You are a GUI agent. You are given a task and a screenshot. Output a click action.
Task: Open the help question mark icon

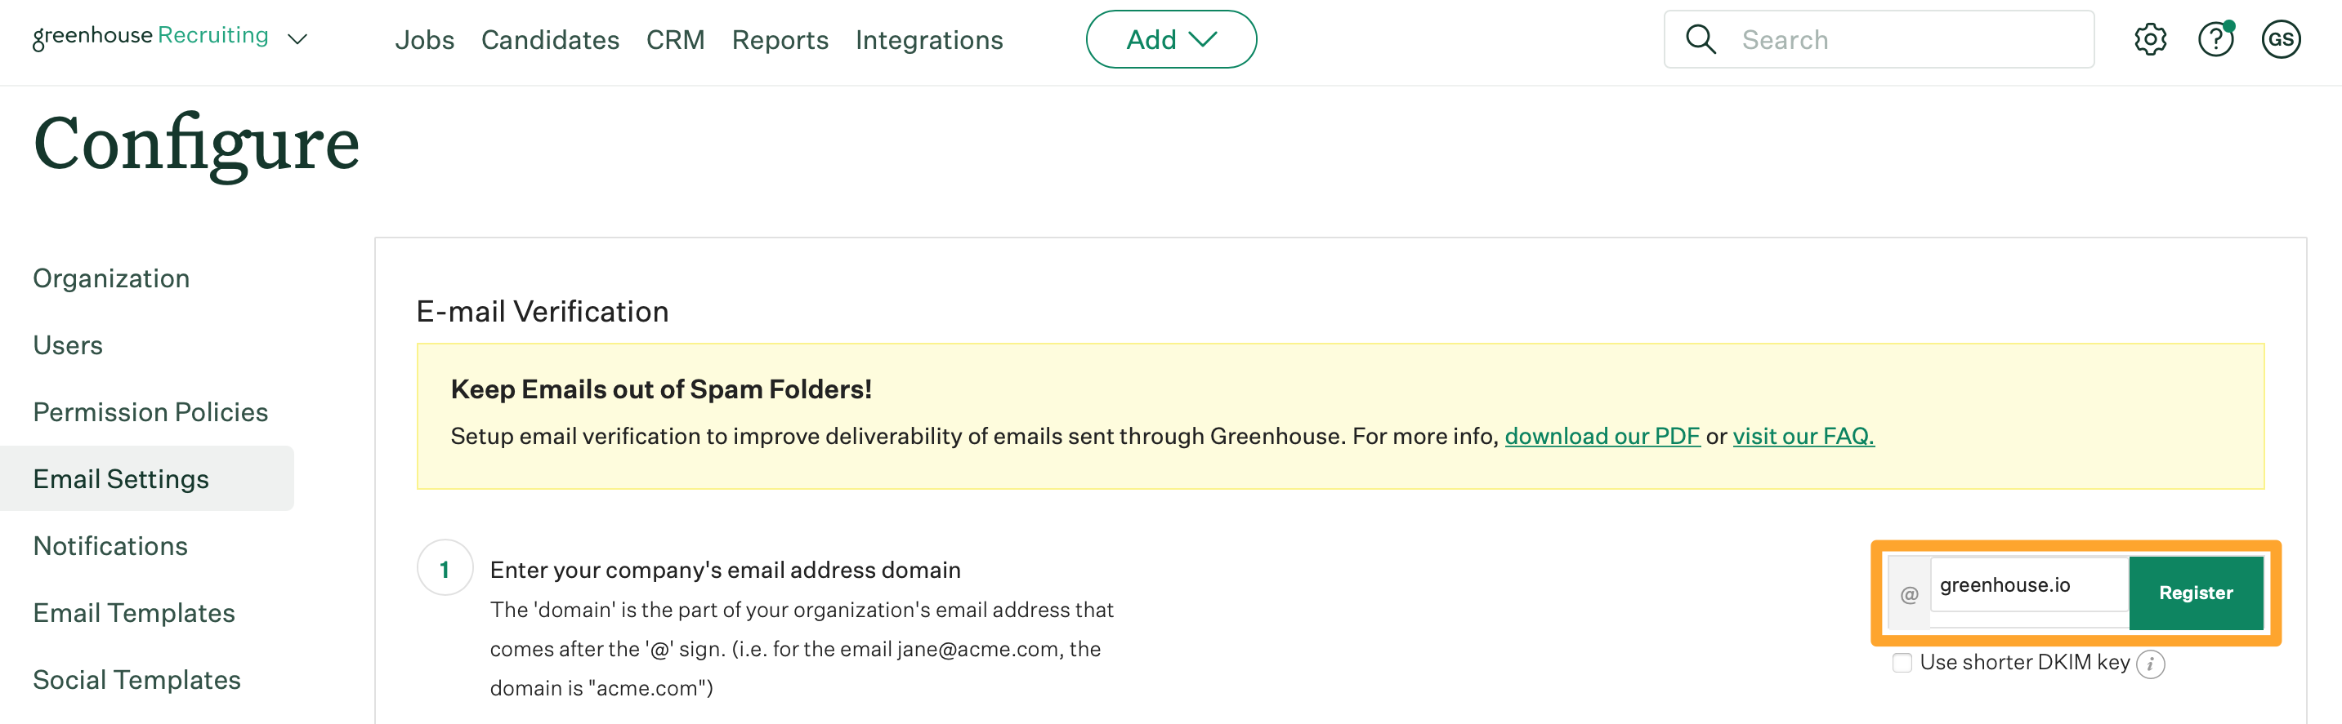2215,39
